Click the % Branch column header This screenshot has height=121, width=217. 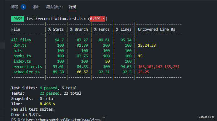79,29
